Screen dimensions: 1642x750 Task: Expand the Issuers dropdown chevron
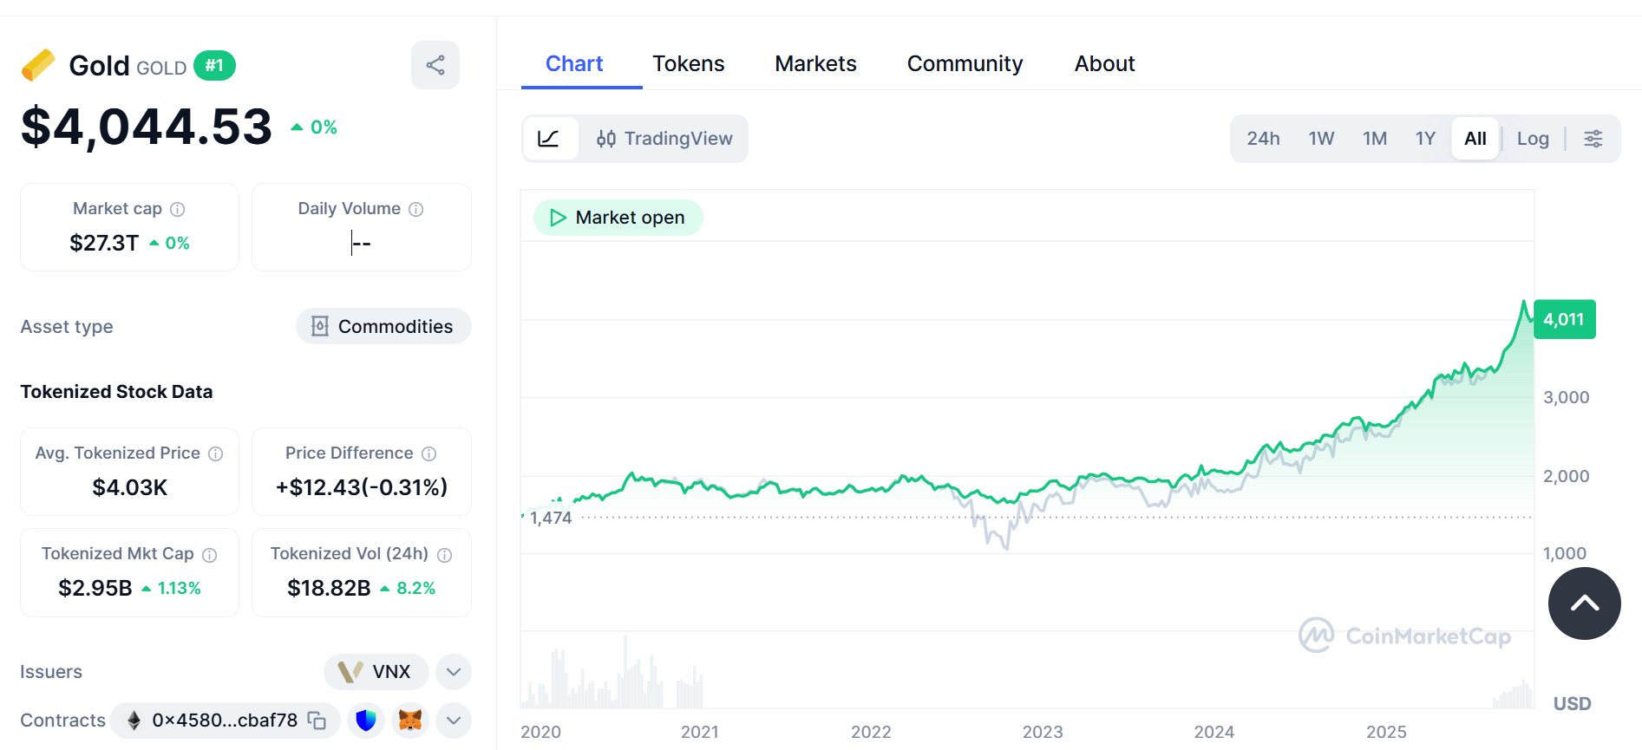click(x=454, y=672)
